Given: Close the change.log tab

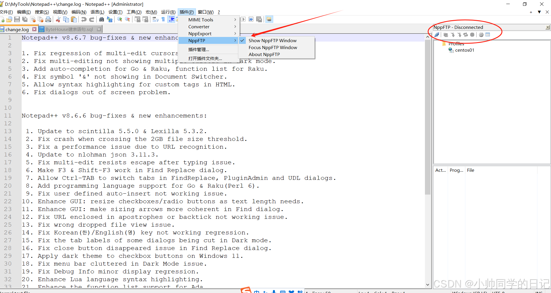Looking at the screenshot, I should click(x=34, y=29).
